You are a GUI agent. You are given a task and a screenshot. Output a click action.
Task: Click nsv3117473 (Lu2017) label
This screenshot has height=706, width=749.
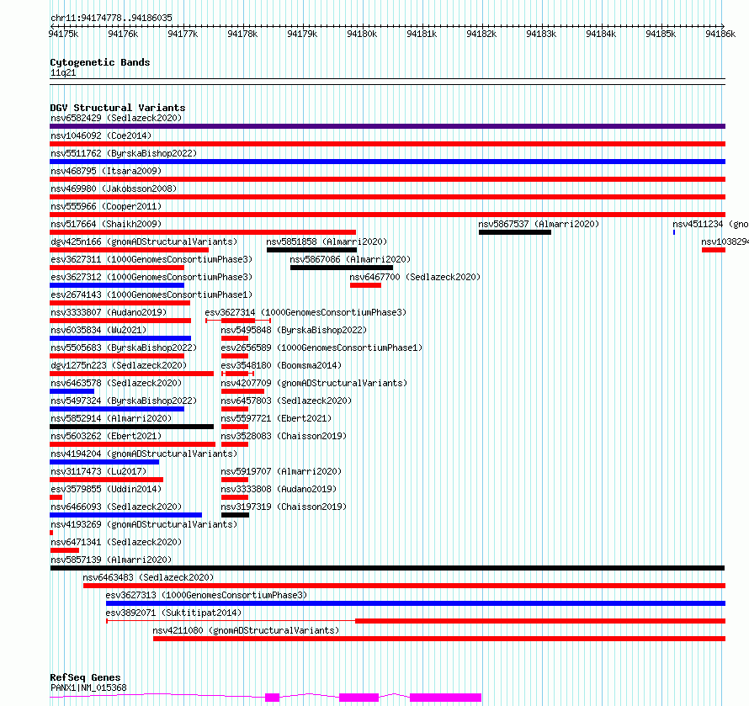point(98,471)
